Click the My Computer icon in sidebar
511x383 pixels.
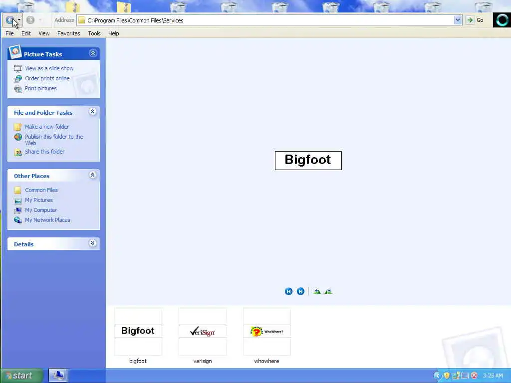point(17,210)
